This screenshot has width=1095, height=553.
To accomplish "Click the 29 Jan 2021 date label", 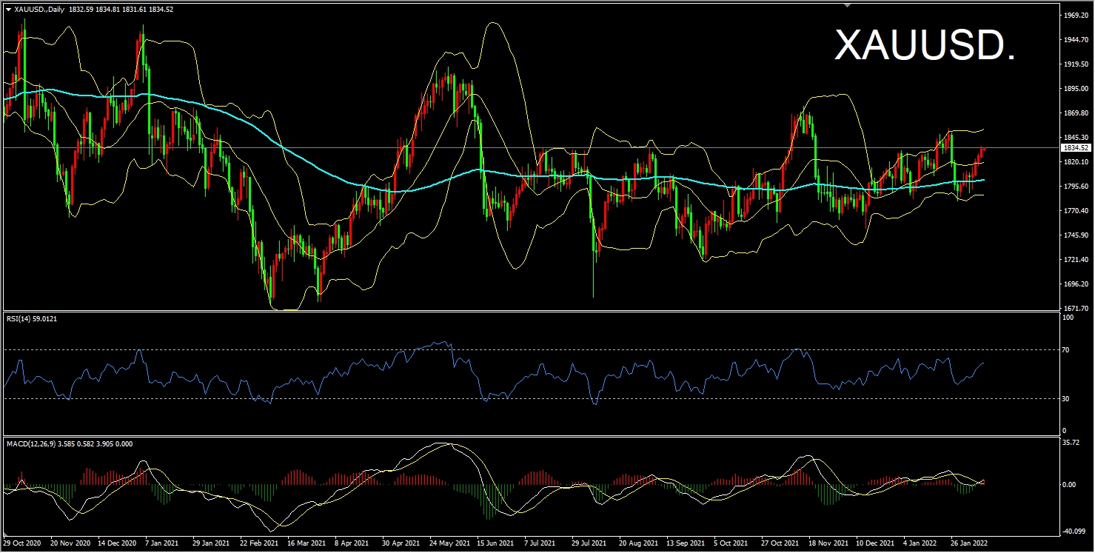I will click(210, 543).
